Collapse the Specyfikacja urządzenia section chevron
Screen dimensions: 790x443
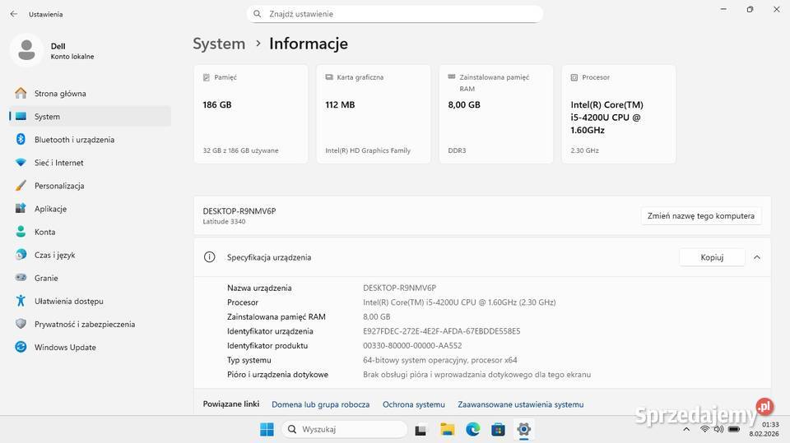pyautogui.click(x=757, y=257)
